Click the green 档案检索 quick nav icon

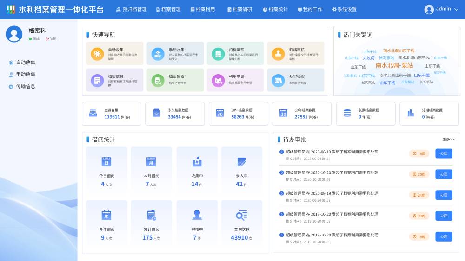158,80
